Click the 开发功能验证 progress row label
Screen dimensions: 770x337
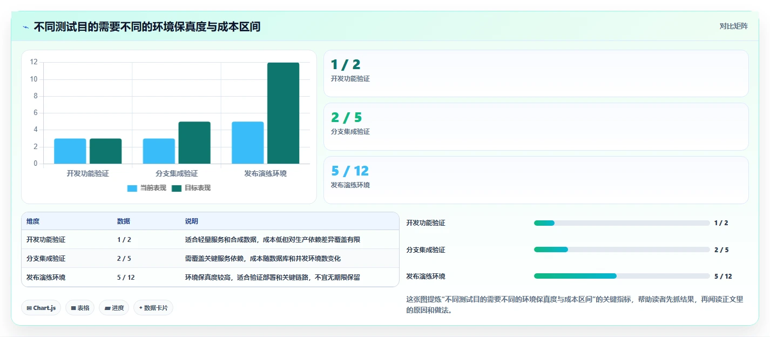425,223
